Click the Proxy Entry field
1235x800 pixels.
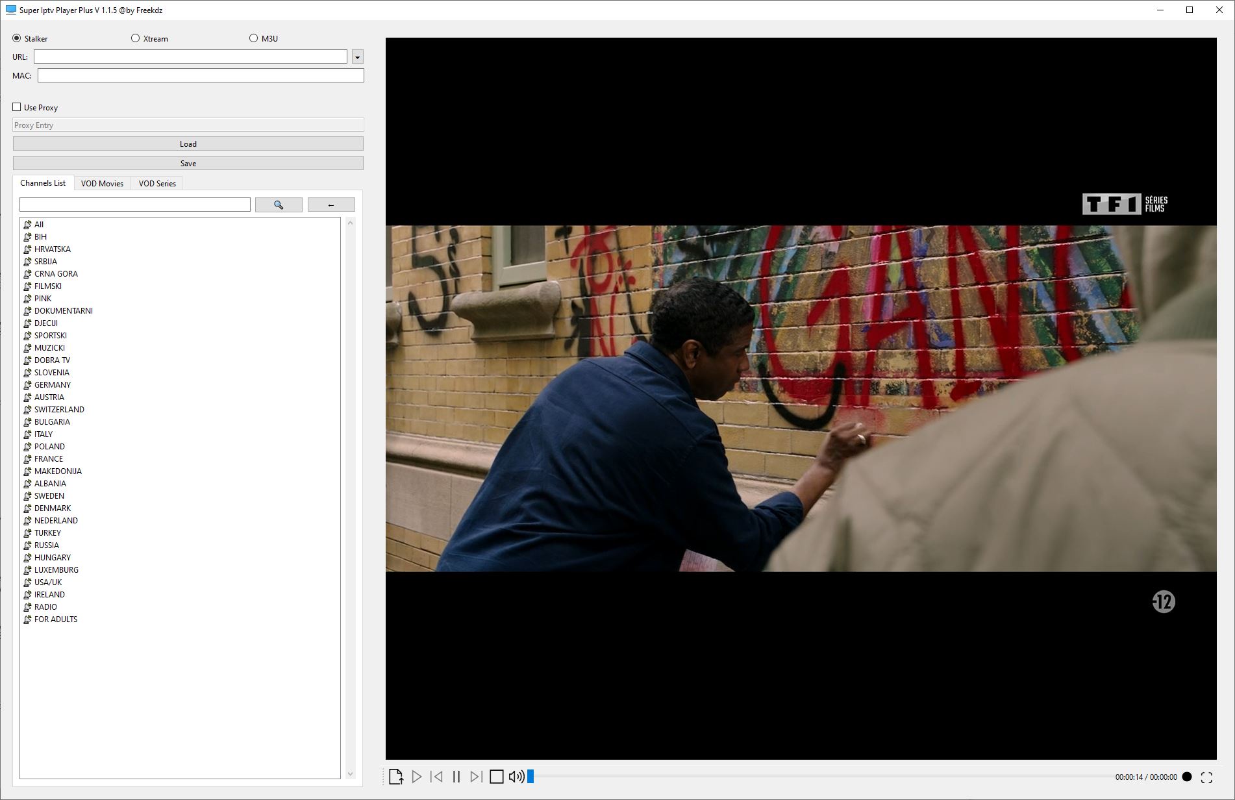click(x=188, y=125)
